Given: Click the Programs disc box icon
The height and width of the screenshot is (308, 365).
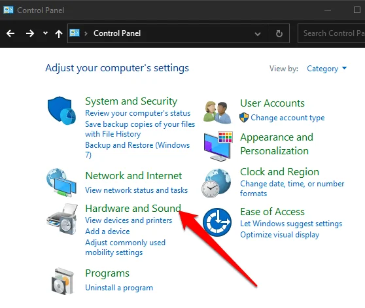Looking at the screenshot, I should tap(62, 281).
